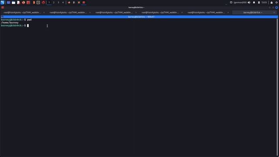Switch to workspace 2

[x=54, y=3]
